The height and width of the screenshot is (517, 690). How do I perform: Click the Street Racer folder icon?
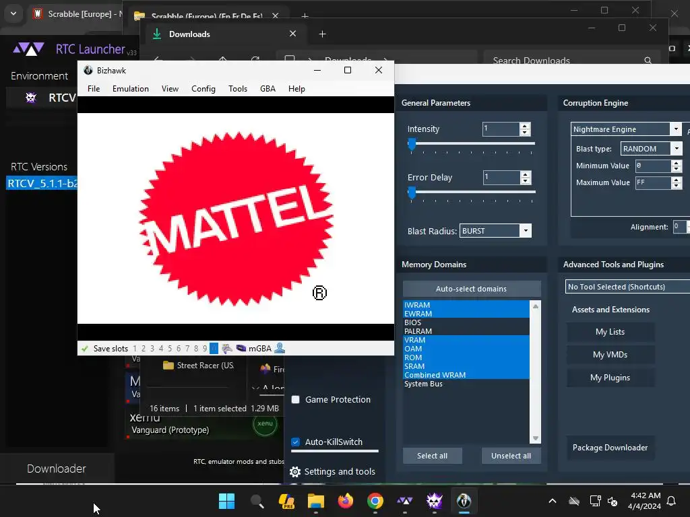coord(168,366)
